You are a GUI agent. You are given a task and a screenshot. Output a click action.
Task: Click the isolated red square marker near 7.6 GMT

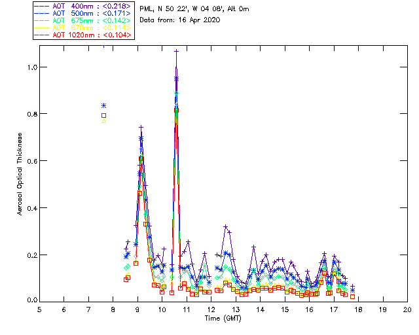coord(104,115)
